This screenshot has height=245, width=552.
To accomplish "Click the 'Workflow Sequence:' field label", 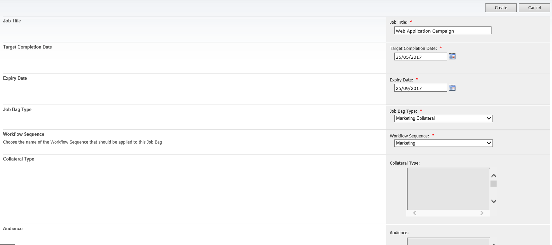I will (x=409, y=136).
